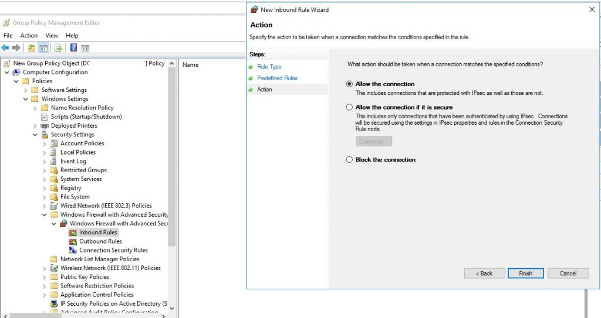Open Help via blue question mark icon
Screen dimensions: 601x318
coord(74,48)
